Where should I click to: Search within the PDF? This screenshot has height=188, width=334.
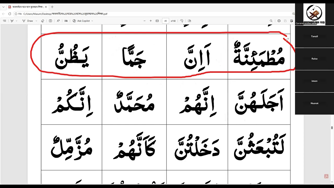pyautogui.click(x=271, y=21)
